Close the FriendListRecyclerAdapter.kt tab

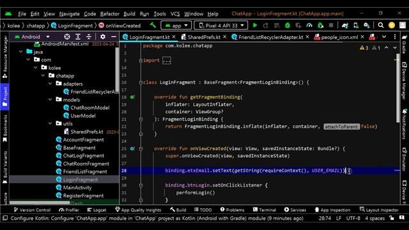click(307, 37)
